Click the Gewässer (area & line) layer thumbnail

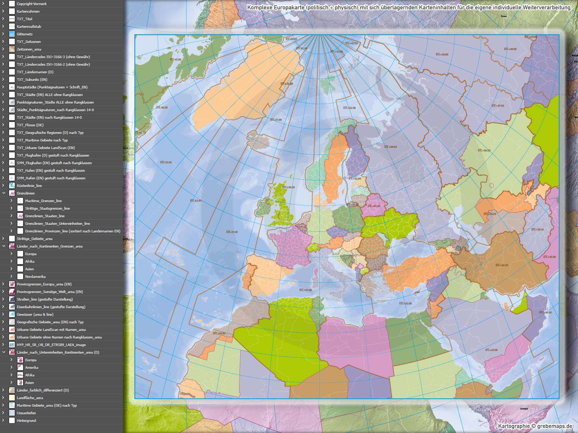pyautogui.click(x=12, y=314)
